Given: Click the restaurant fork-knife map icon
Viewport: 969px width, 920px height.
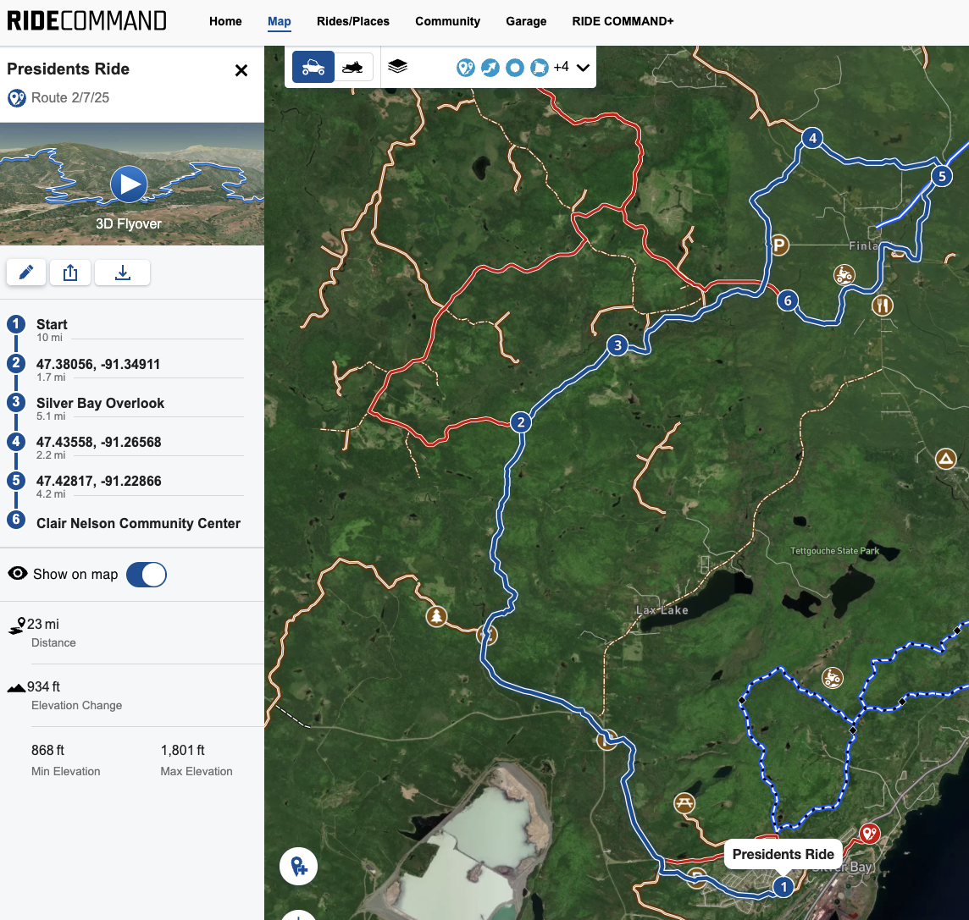Looking at the screenshot, I should click(883, 305).
